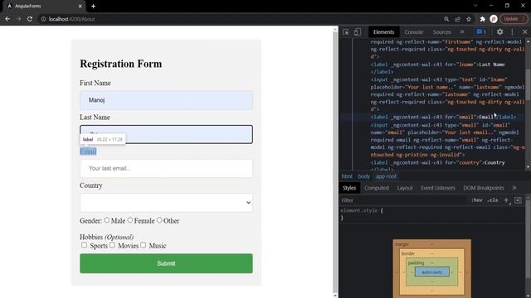Open the Event Listeners tab
The height and width of the screenshot is (298, 531).
pyautogui.click(x=438, y=188)
